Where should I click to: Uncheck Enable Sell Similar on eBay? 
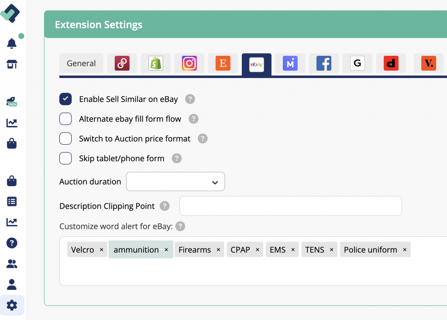pyautogui.click(x=65, y=99)
